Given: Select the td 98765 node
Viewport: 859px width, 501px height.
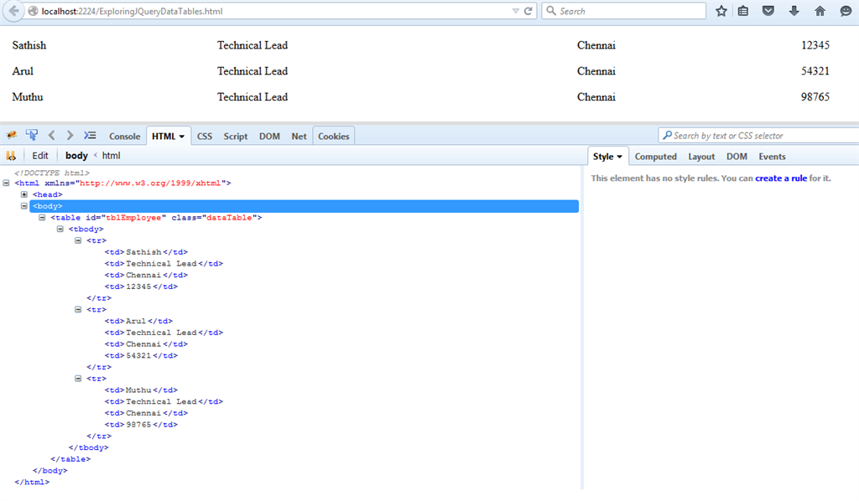Looking at the screenshot, I should (x=141, y=425).
